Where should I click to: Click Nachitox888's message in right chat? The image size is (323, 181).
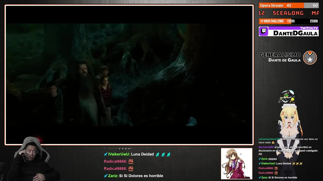click(x=288, y=151)
